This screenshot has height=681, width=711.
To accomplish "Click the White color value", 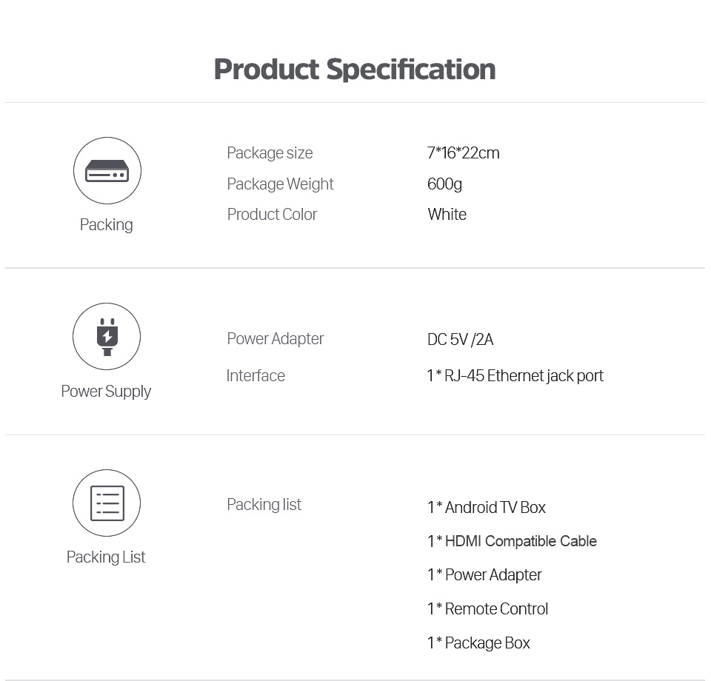I will pyautogui.click(x=447, y=215).
